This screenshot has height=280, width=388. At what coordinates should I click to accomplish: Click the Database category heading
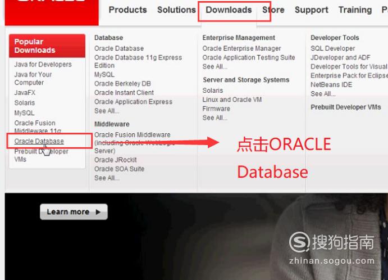(x=108, y=38)
